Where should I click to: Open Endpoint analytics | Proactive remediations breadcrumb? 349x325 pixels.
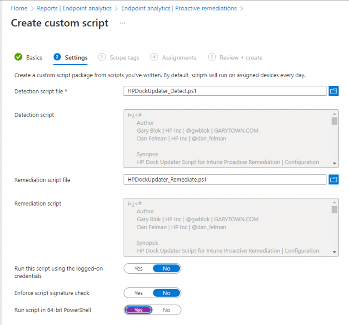[x=179, y=8]
